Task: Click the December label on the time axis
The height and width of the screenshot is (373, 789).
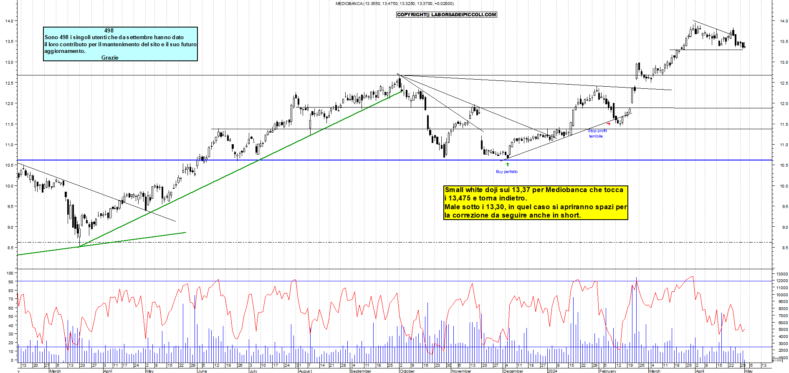Action: (513, 371)
